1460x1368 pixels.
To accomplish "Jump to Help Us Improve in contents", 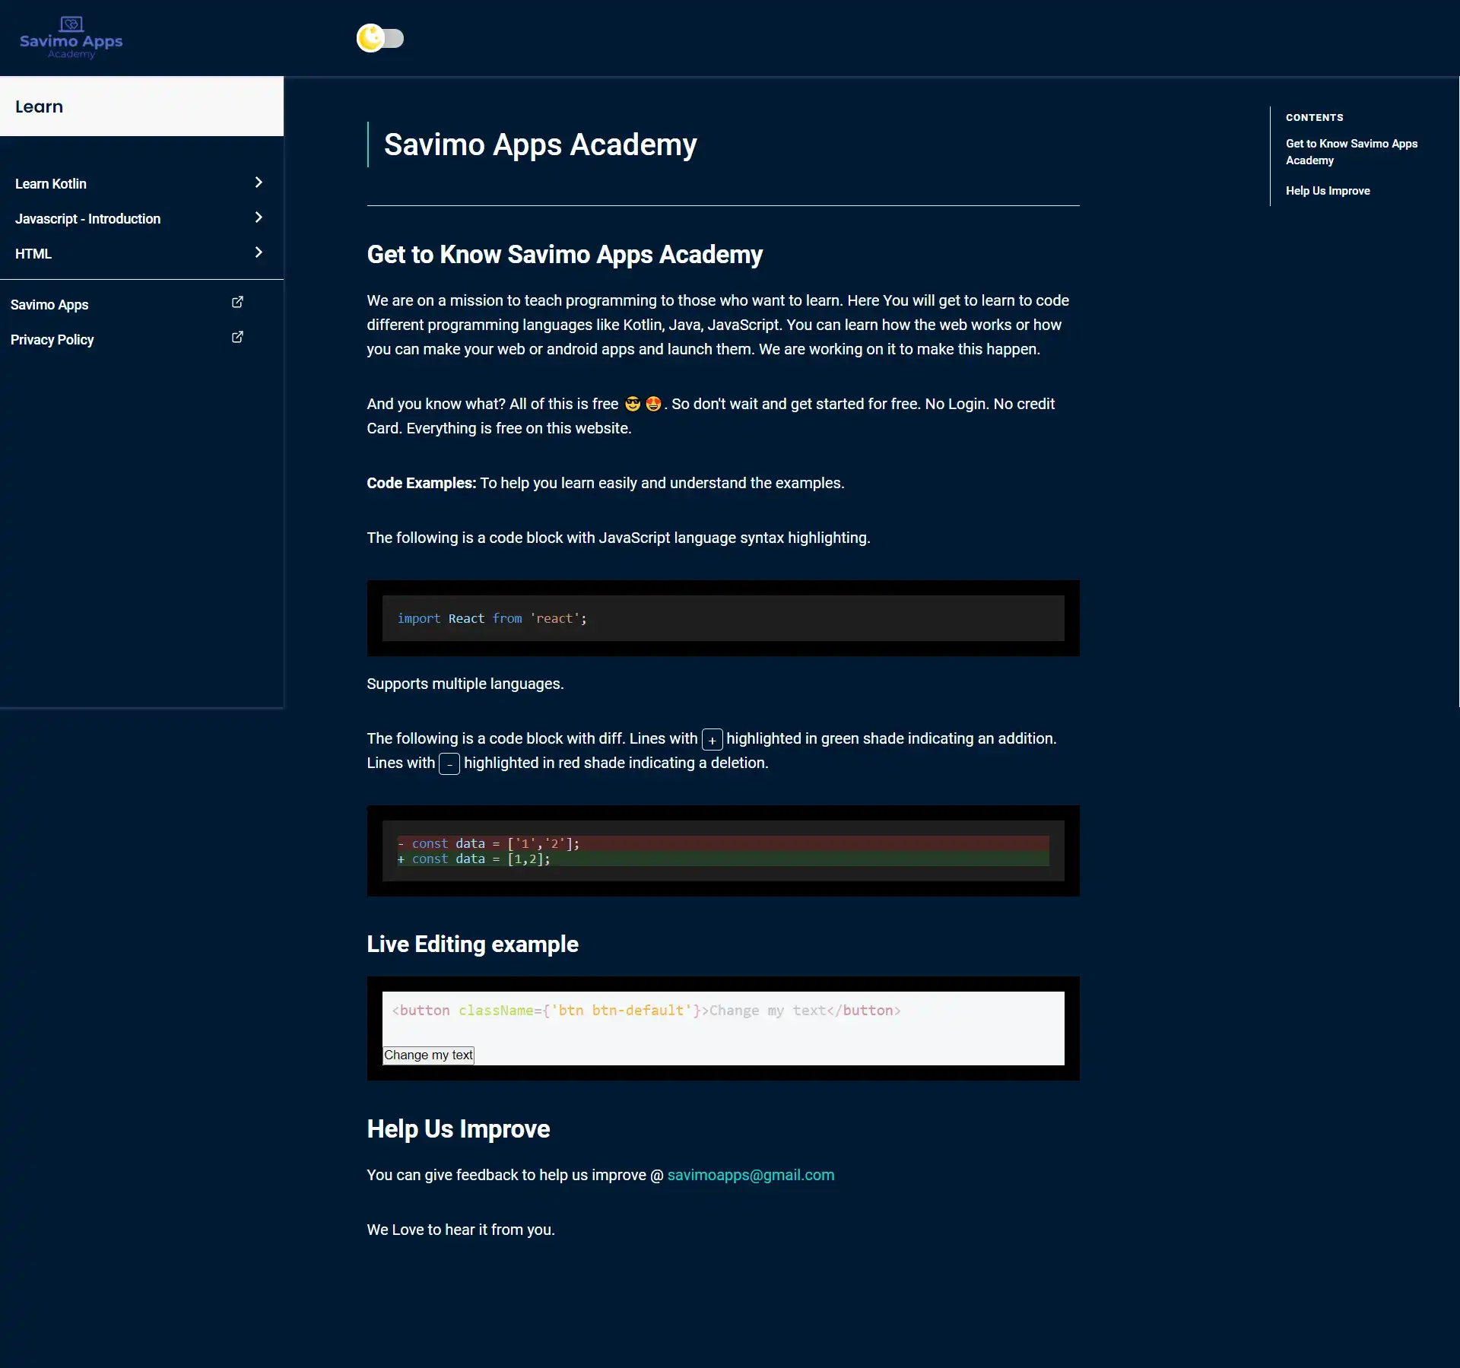I will [x=1328, y=191].
